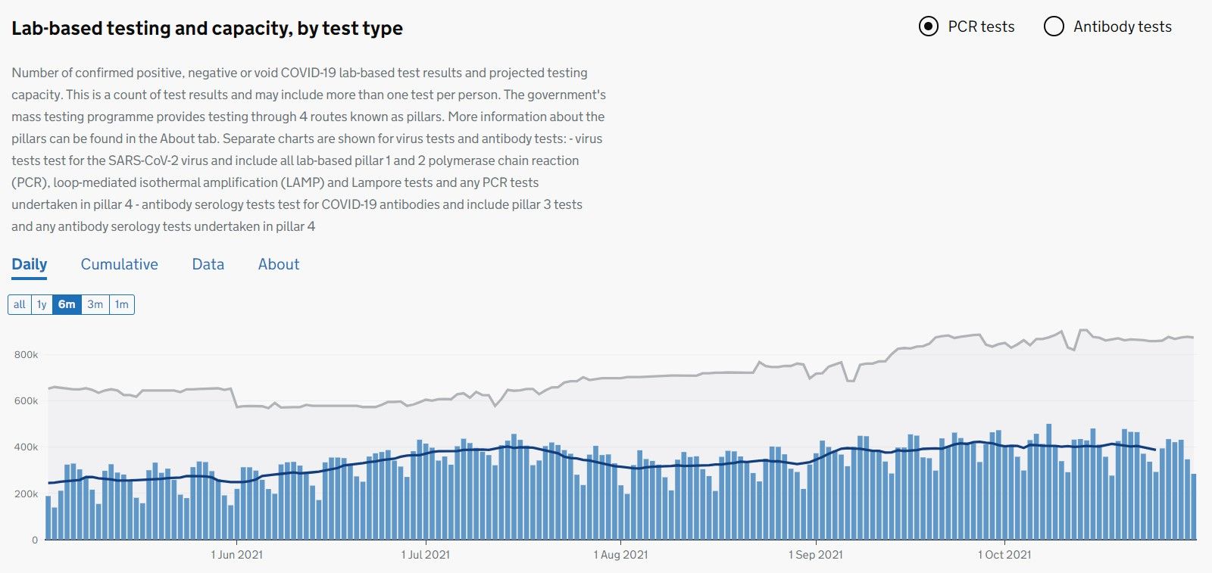1212x573 pixels.
Task: Click the chart title heading text
Action: tap(207, 29)
